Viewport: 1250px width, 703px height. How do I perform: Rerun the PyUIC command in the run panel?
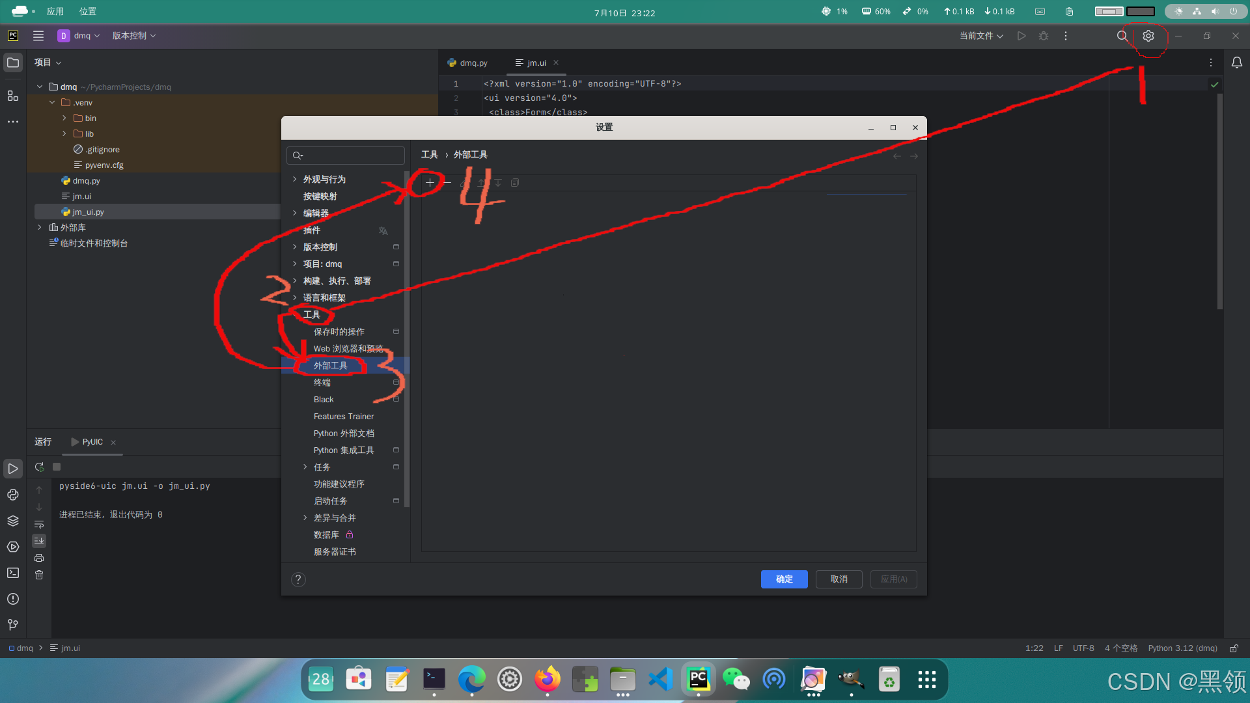tap(39, 467)
